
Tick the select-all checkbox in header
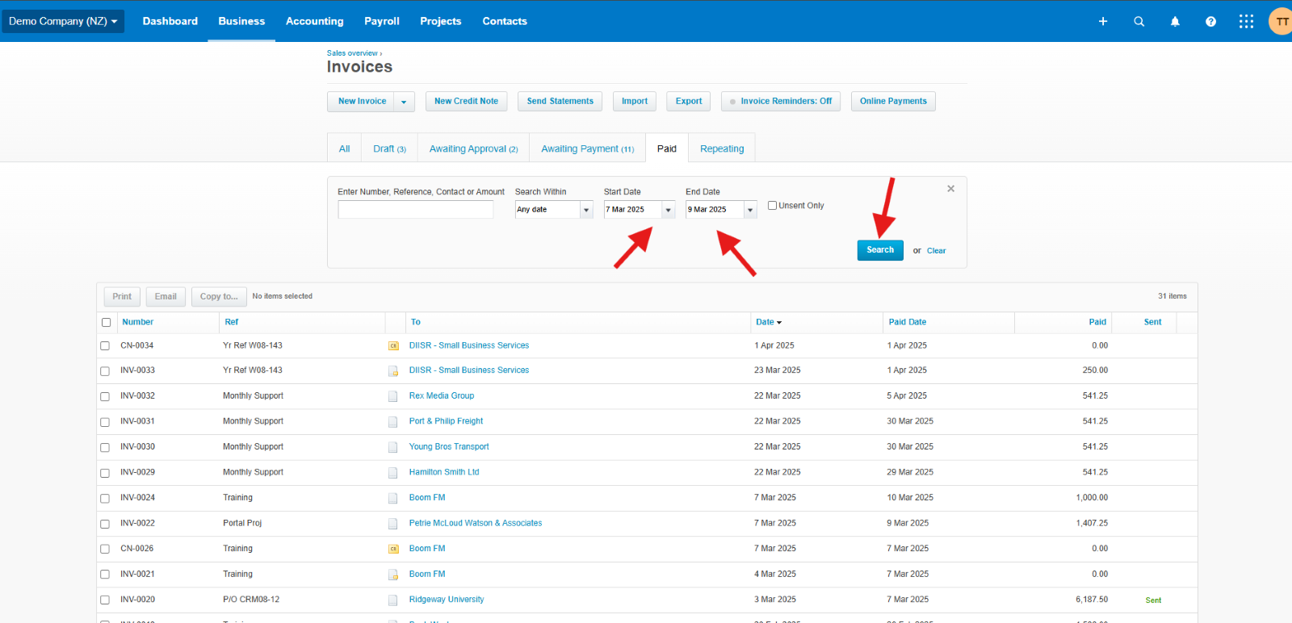pos(106,322)
